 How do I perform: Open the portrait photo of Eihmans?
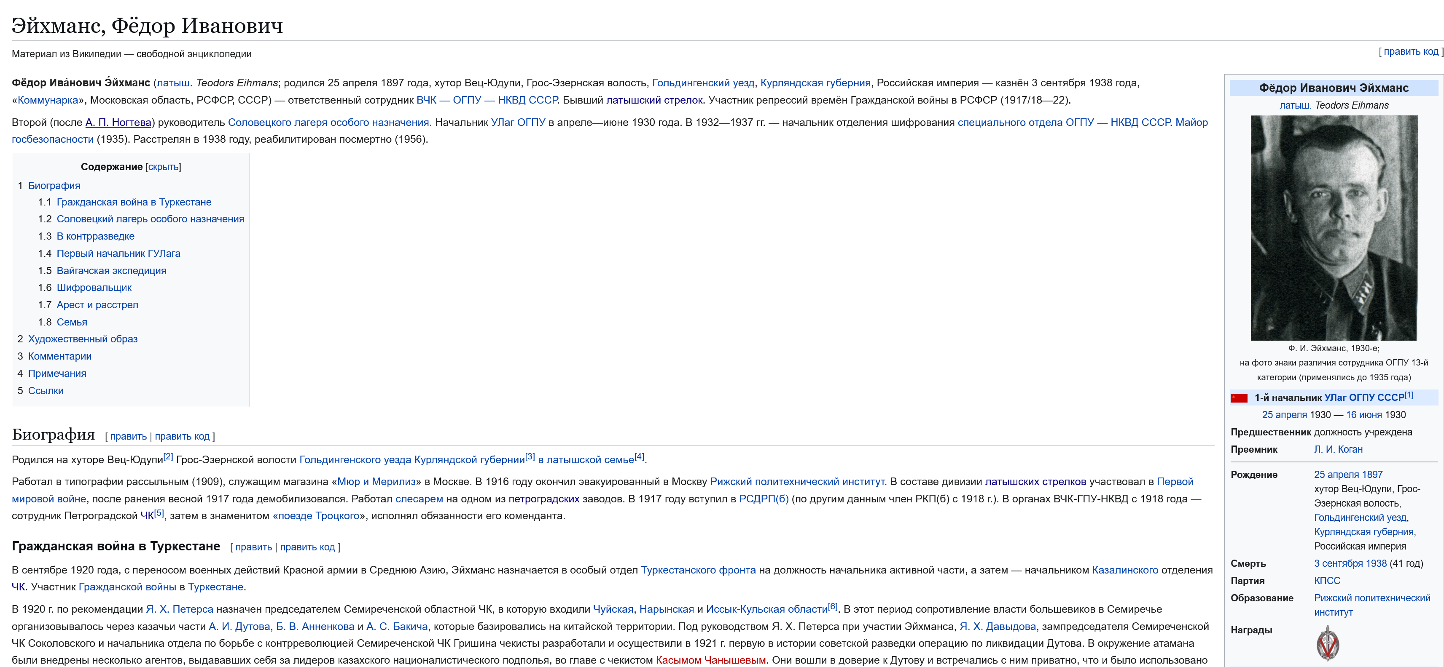1333,227
